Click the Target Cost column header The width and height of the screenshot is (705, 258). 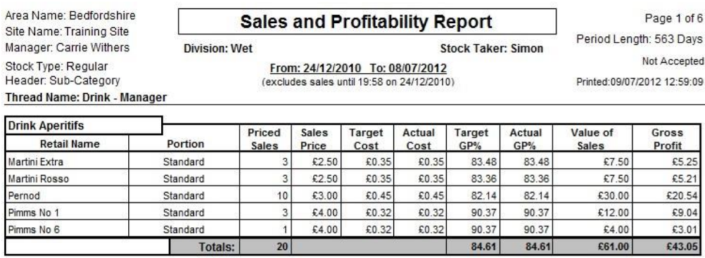pyautogui.click(x=367, y=139)
